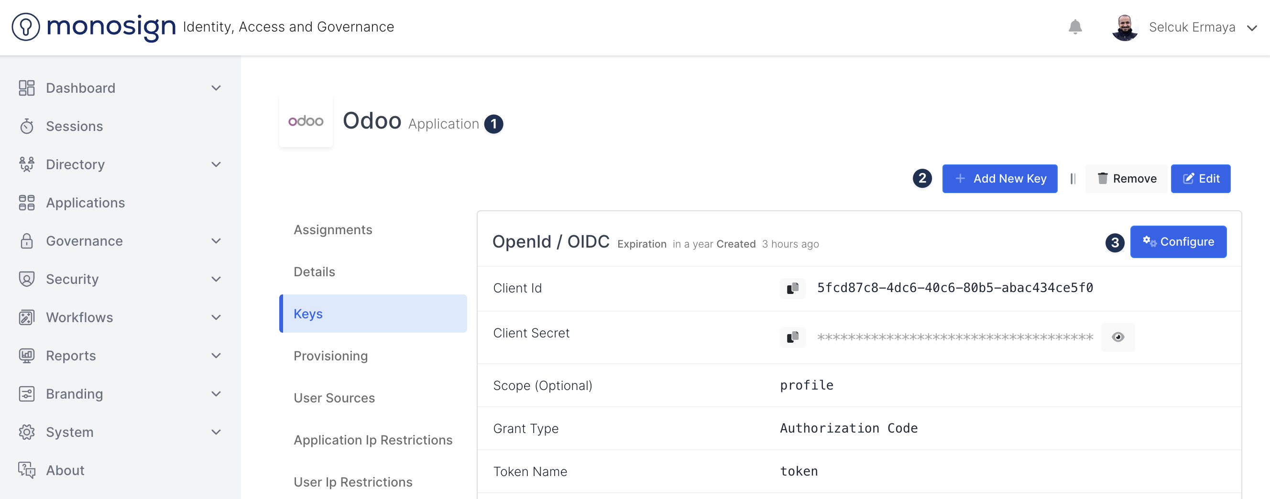The width and height of the screenshot is (1270, 499).
Task: Click the Configure button for OpenId
Action: tap(1178, 242)
